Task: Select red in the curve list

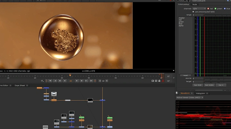Action: click(x=180, y=20)
